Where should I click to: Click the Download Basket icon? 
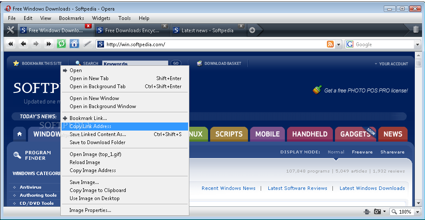[x=200, y=63]
